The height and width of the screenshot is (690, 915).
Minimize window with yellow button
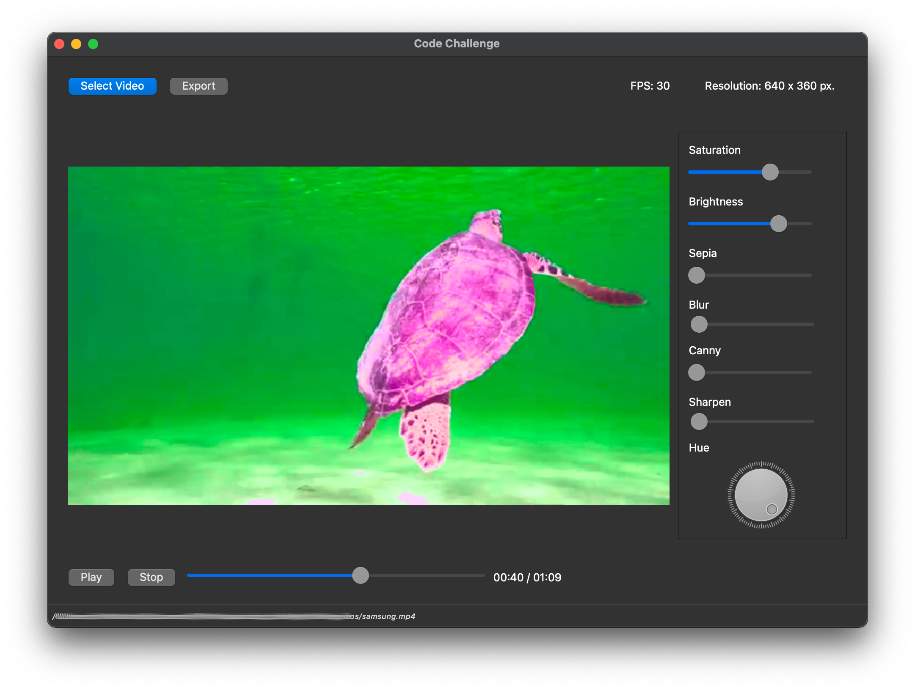coord(76,44)
